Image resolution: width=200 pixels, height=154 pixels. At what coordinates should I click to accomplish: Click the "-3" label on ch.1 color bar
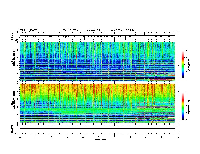[186, 51]
